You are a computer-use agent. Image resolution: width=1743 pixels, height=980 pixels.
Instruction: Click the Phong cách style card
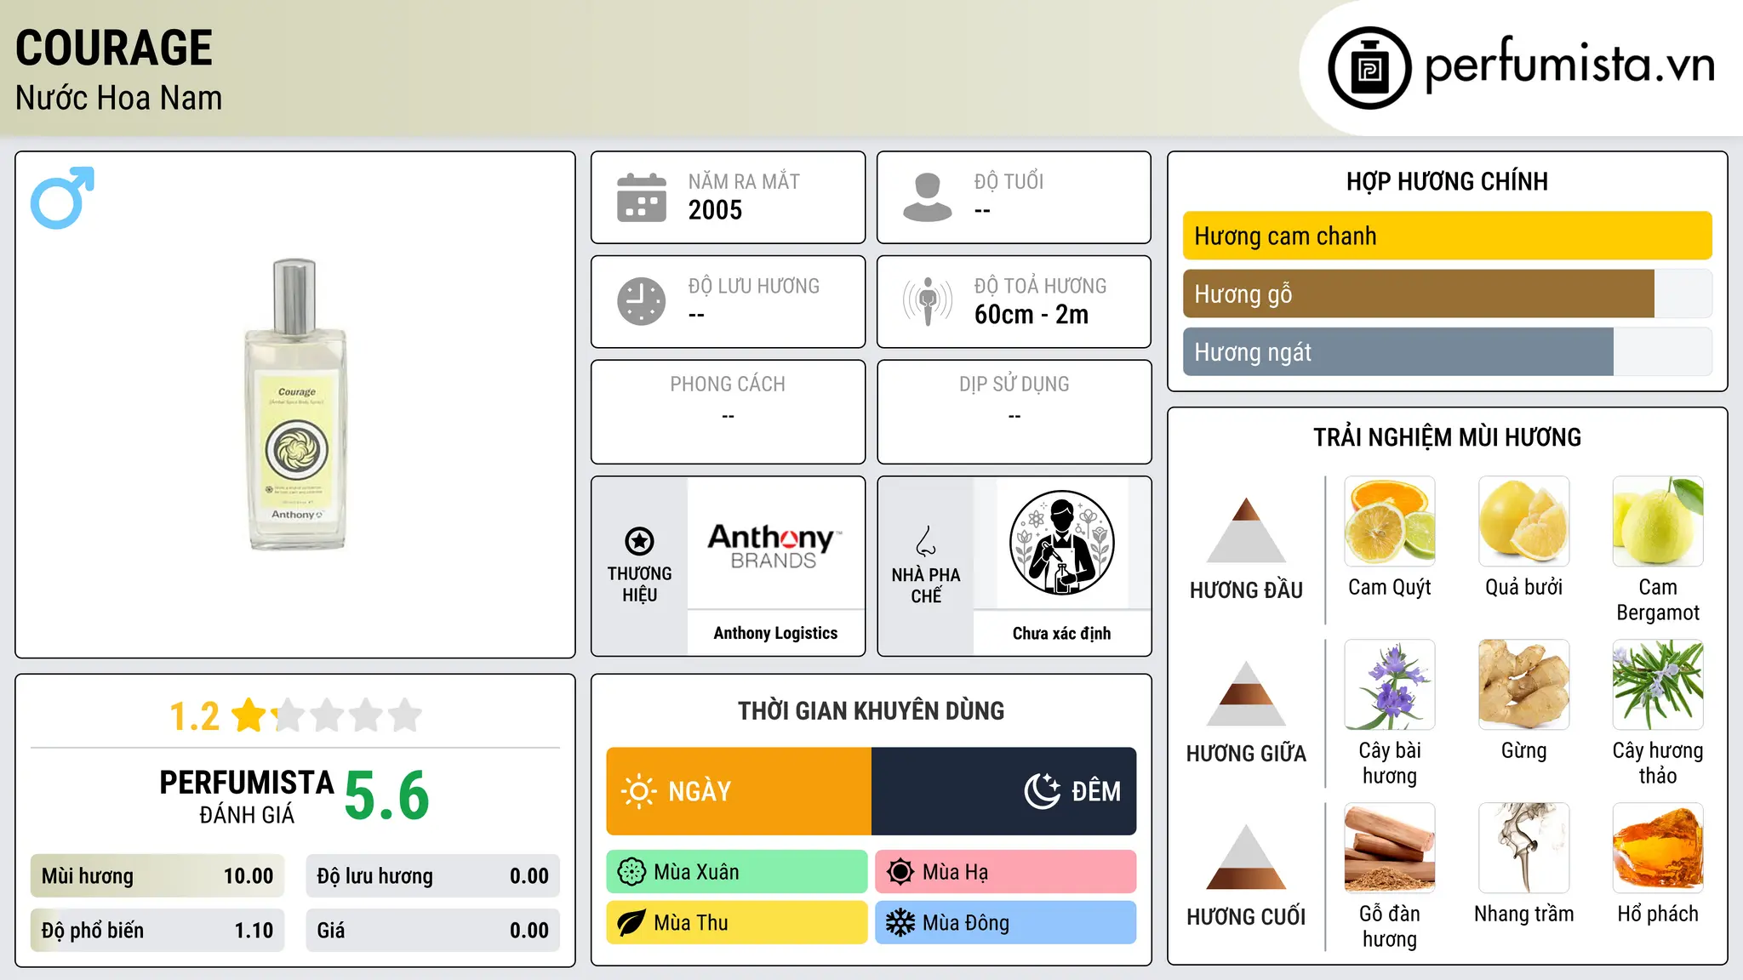[x=728, y=412]
